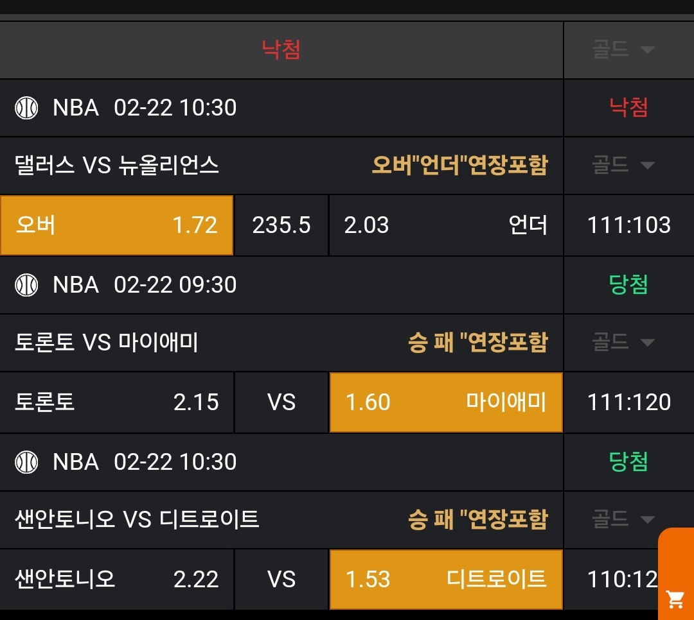694x620 pixels.
Task: Select the 오버 1.72 bet option
Action: 116,225
